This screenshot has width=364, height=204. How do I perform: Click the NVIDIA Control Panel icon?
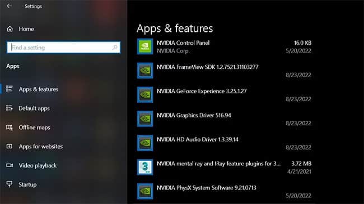click(145, 46)
